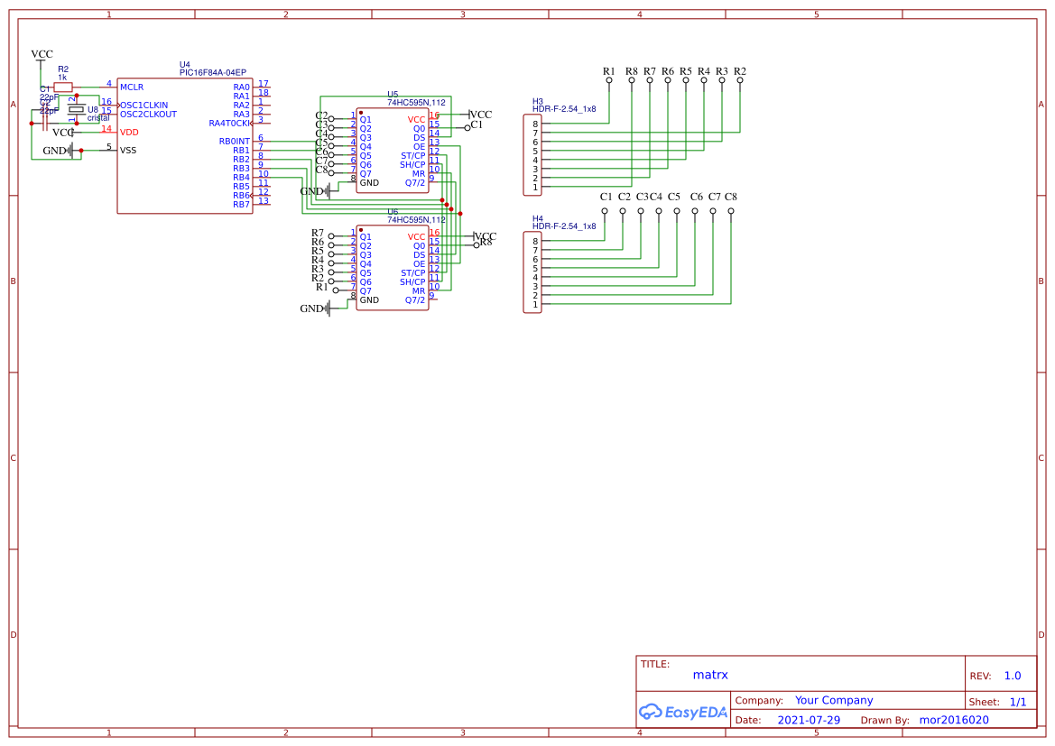
Task: Click the title text matrx in title block
Action: click(x=711, y=675)
